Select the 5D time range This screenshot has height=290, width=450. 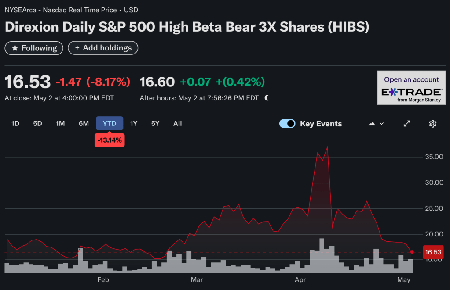pyautogui.click(x=37, y=124)
